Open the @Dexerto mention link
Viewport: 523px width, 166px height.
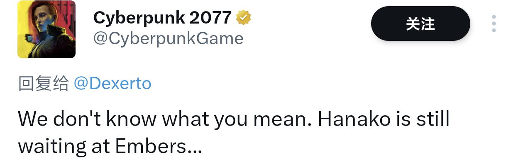coord(112,84)
